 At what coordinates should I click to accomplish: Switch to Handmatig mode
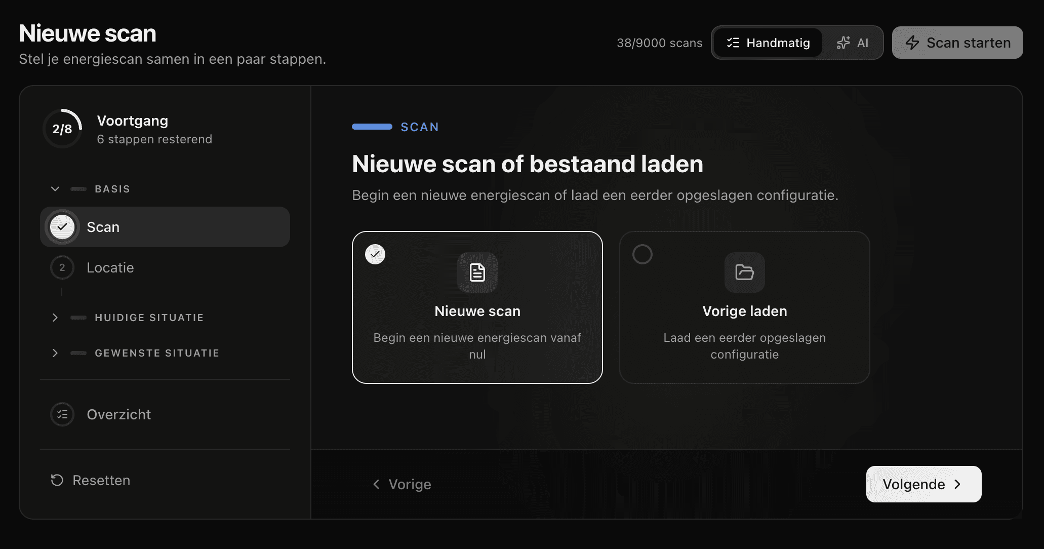(768, 43)
